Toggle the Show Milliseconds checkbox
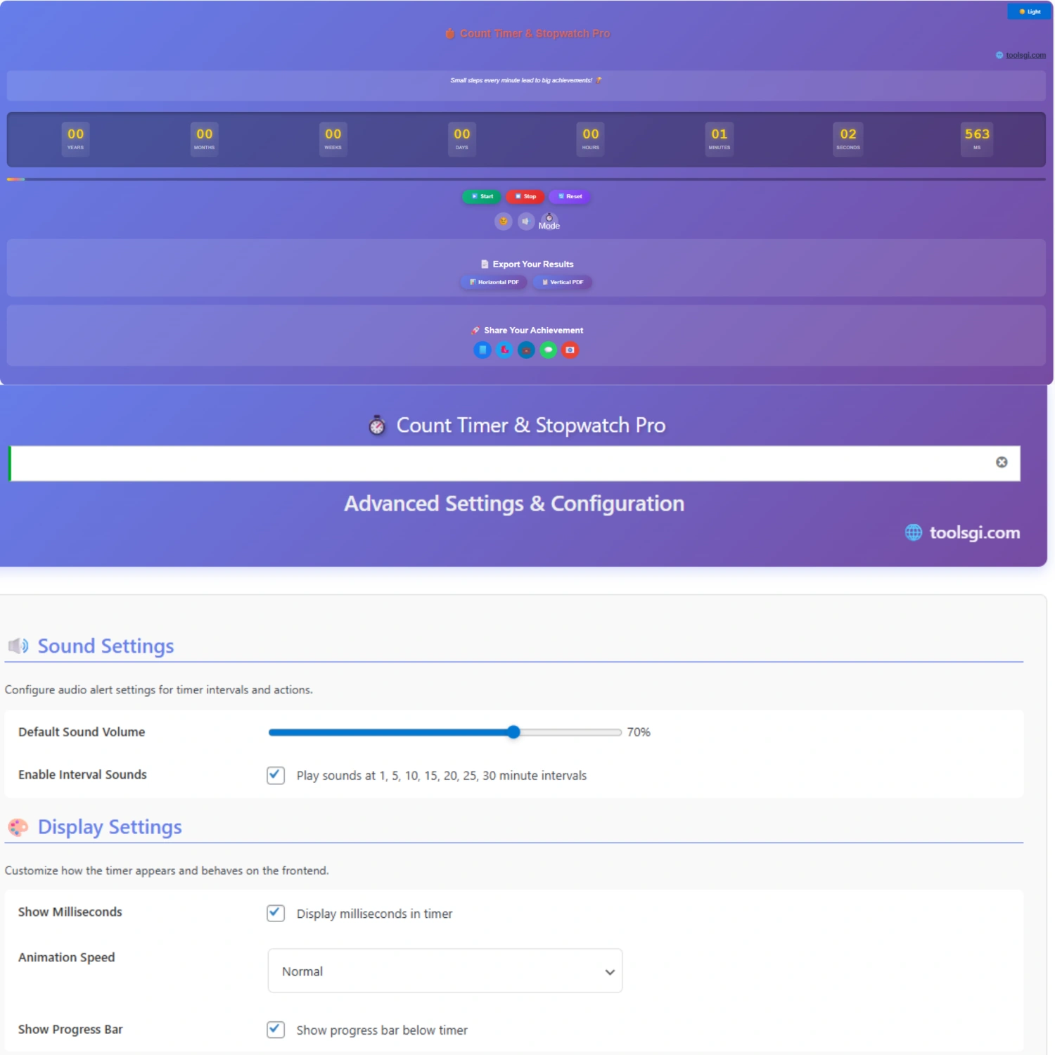The width and height of the screenshot is (1055, 1055). 276,913
